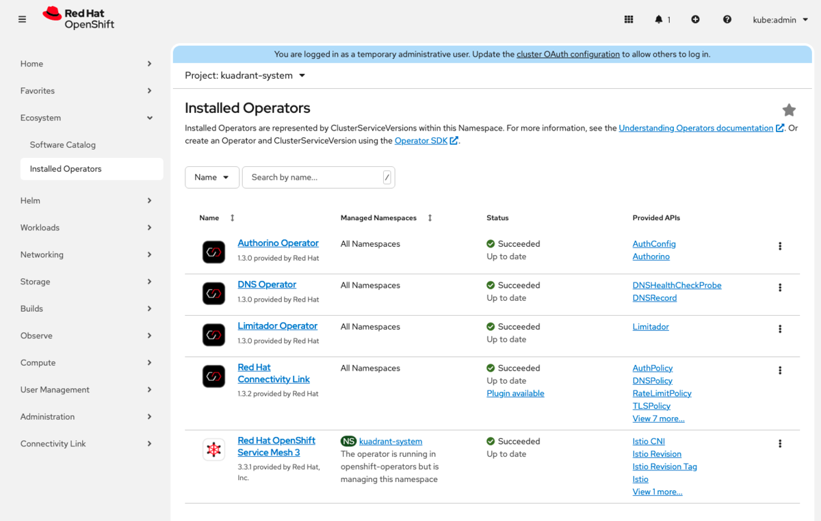Viewport: 821px width, 521px height.
Task: Expand the Connectivity Link navigation section
Action: point(87,444)
